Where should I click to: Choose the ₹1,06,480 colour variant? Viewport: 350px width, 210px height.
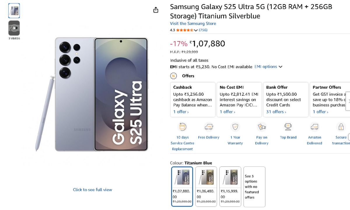click(206, 186)
